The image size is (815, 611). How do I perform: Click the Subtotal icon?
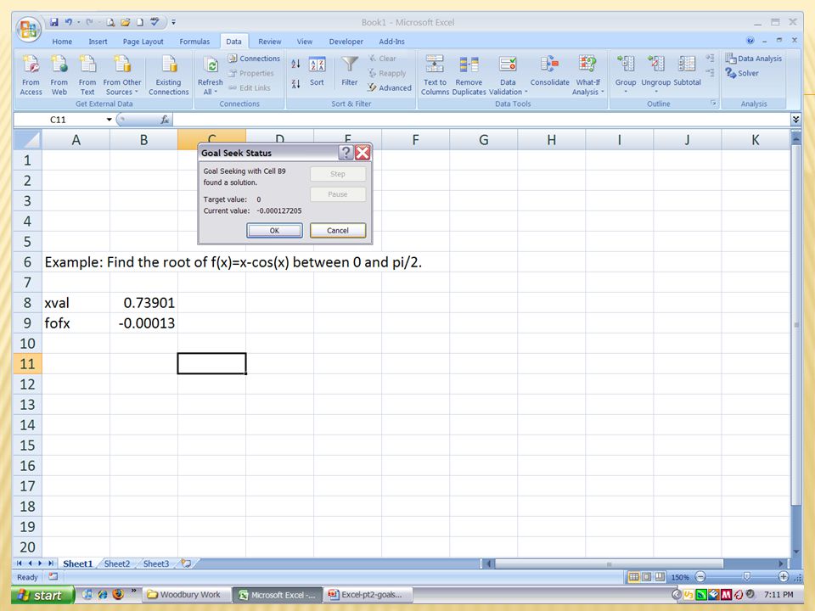click(x=687, y=71)
